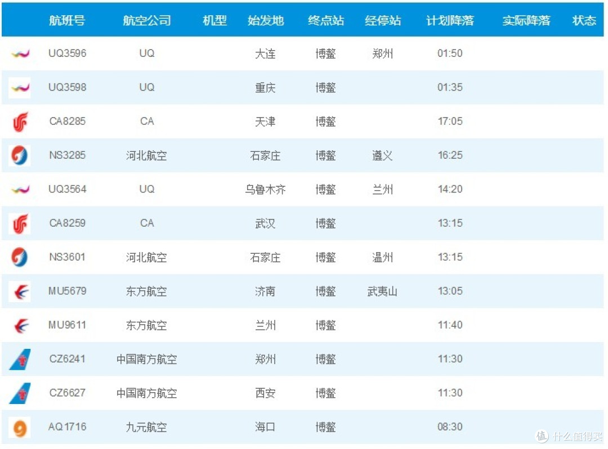Click scheduled landing time 08:30

(x=450, y=427)
